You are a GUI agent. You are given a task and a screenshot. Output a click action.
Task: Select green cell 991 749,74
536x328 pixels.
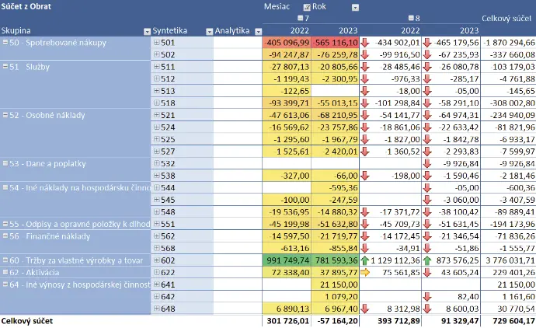[x=287, y=260]
